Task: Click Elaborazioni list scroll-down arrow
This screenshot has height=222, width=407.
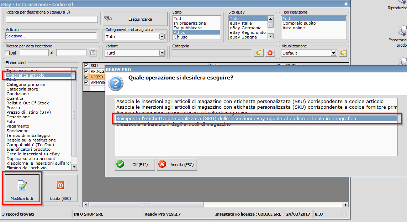Action: (74, 167)
